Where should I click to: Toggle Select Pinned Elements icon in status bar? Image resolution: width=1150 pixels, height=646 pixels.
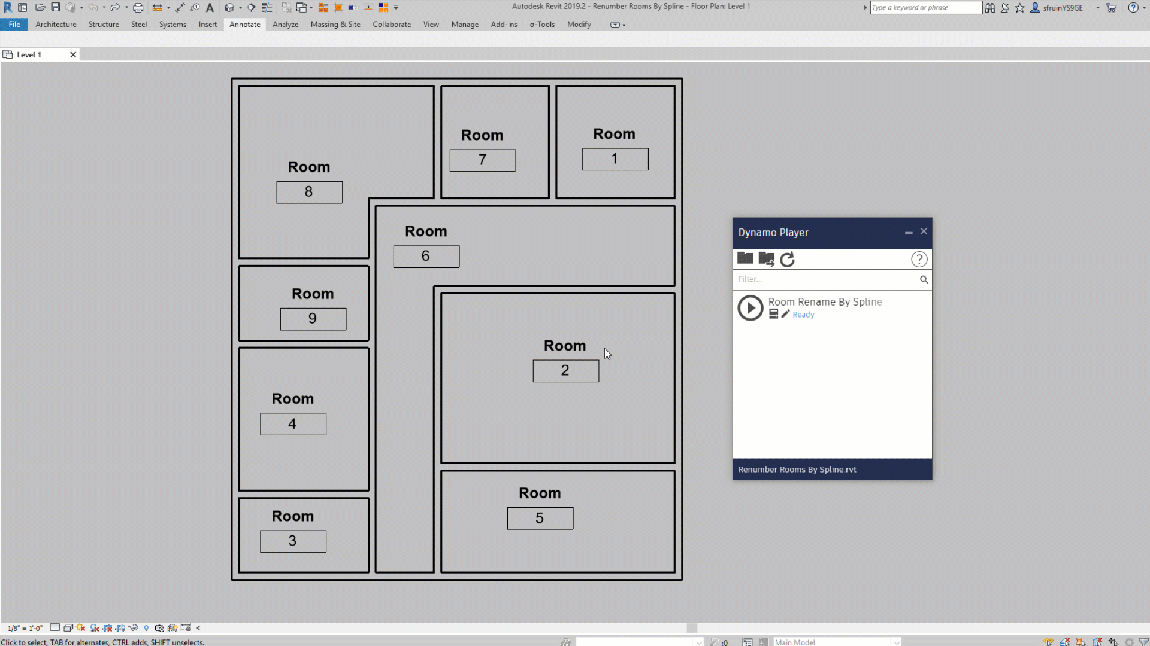coord(1080,642)
